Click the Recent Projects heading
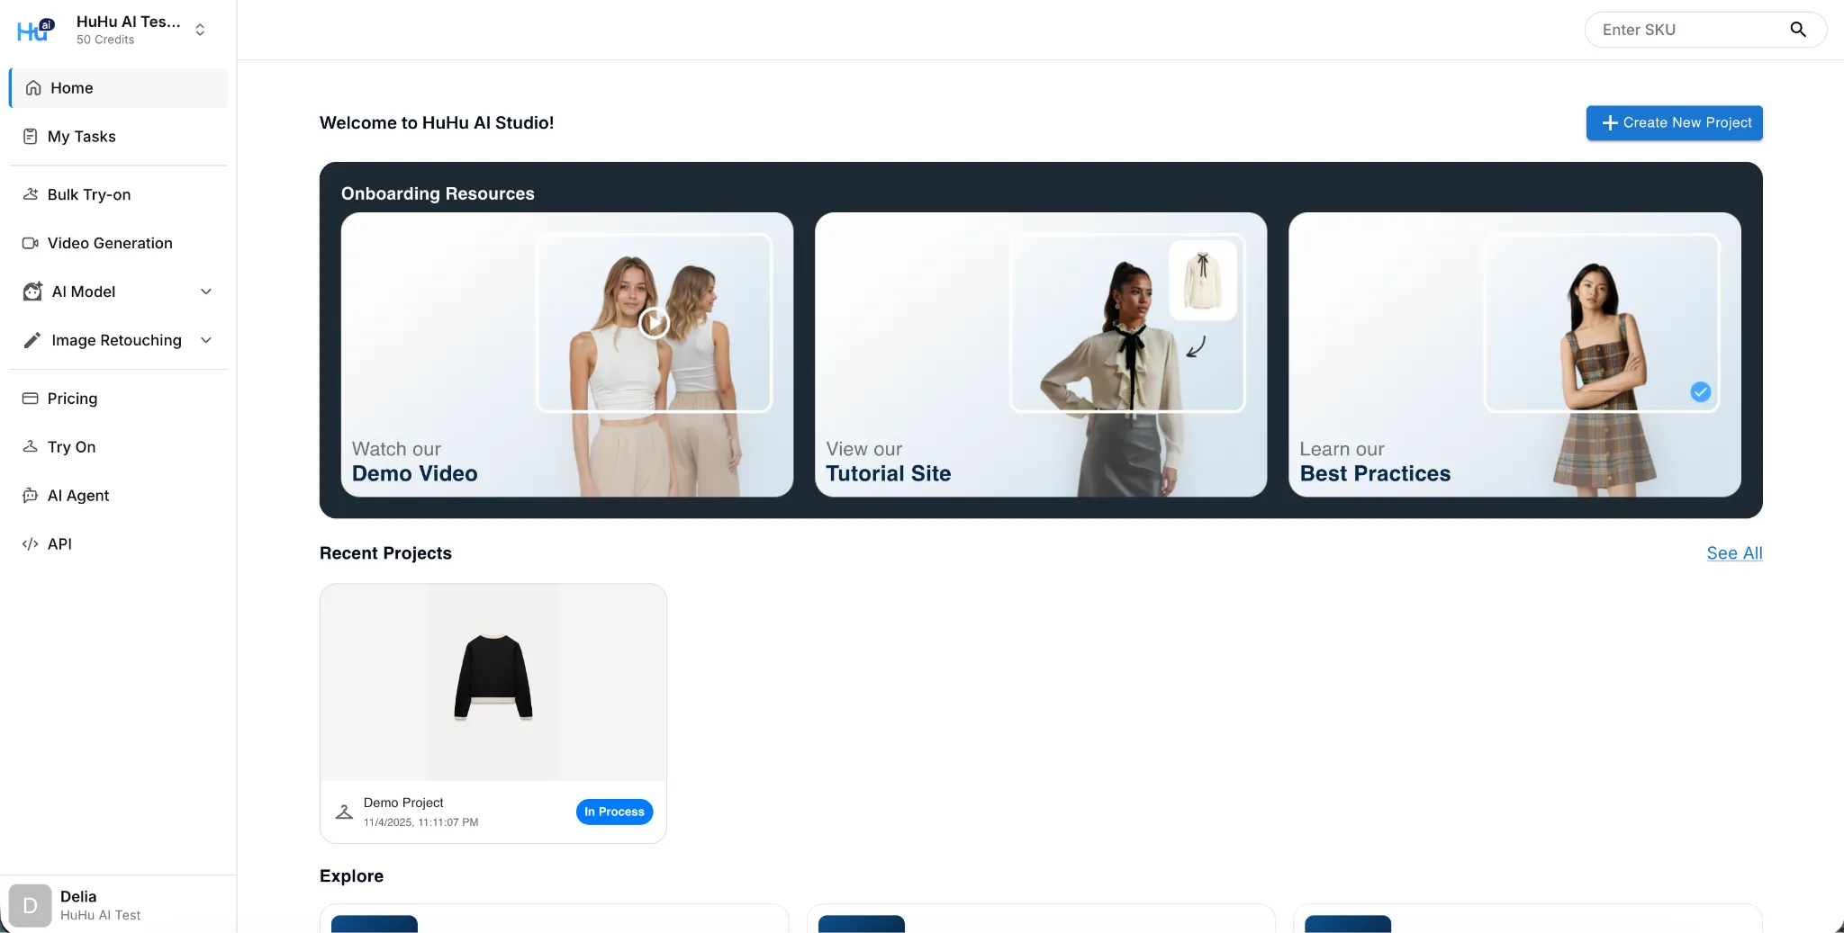1844x933 pixels. point(385,553)
